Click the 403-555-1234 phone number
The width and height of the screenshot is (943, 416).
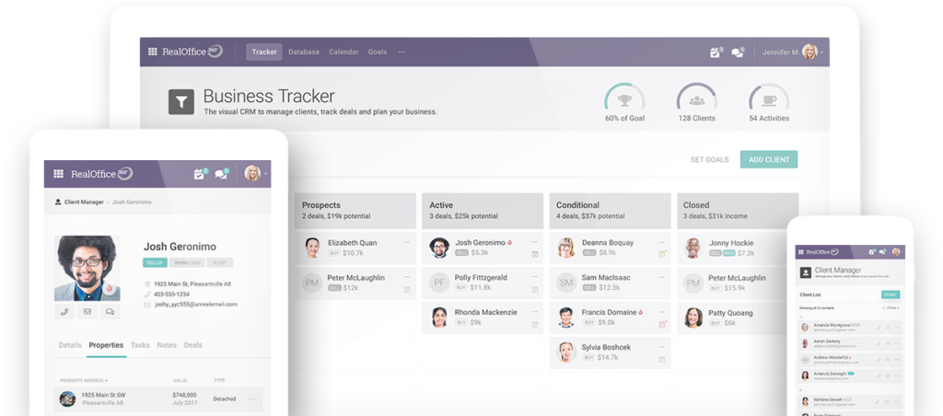click(x=171, y=294)
